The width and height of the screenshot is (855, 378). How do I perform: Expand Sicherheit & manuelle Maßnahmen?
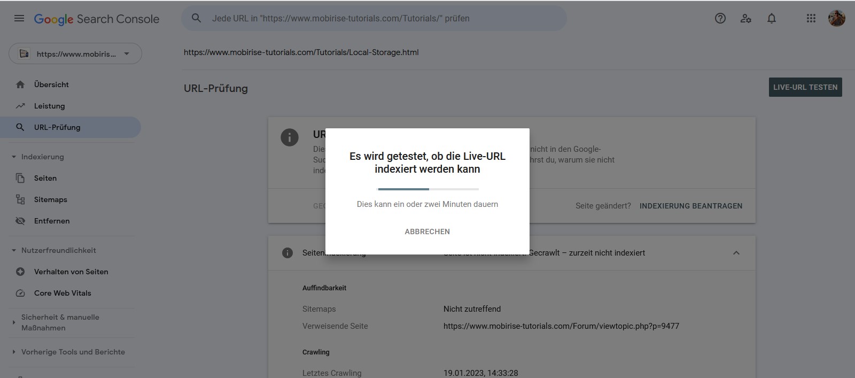[14, 322]
